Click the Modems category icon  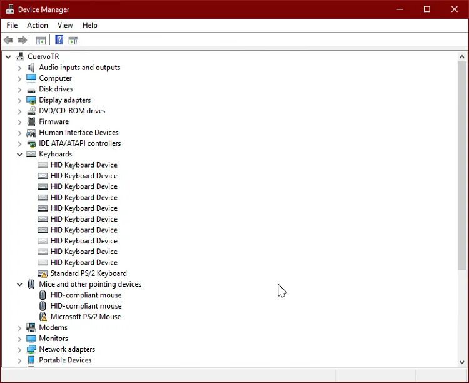[x=31, y=327]
